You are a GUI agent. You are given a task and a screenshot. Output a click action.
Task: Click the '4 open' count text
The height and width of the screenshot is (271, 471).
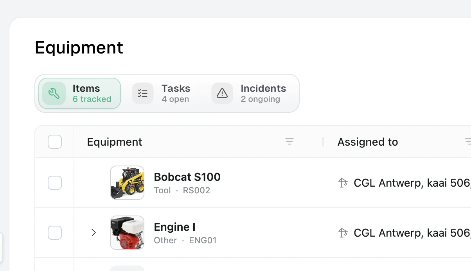(x=175, y=99)
